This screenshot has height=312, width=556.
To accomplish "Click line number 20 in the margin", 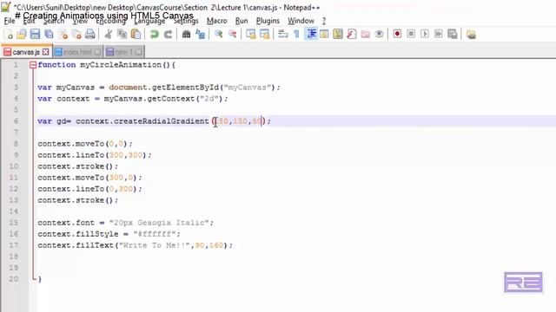I will click(14, 279).
